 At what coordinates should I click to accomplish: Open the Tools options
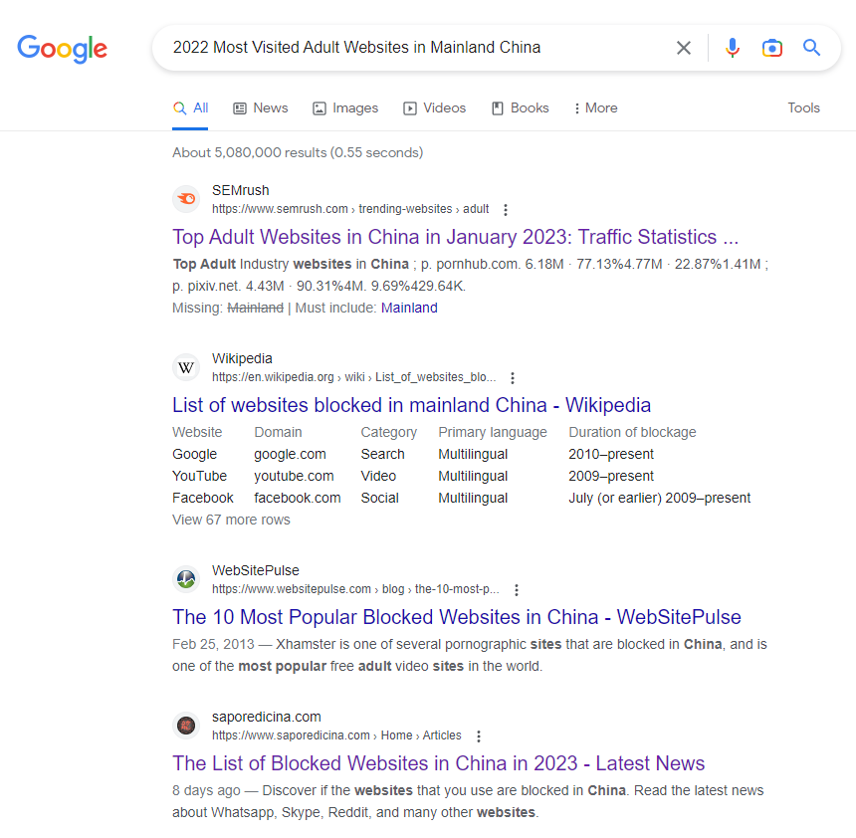[803, 108]
